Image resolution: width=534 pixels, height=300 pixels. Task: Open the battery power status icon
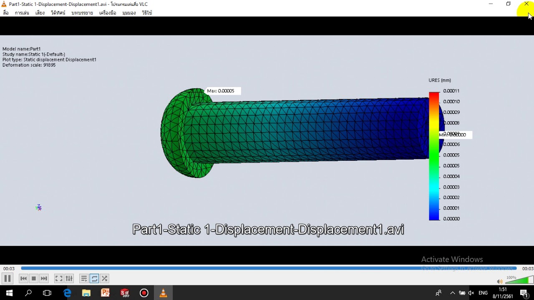pos(462,293)
